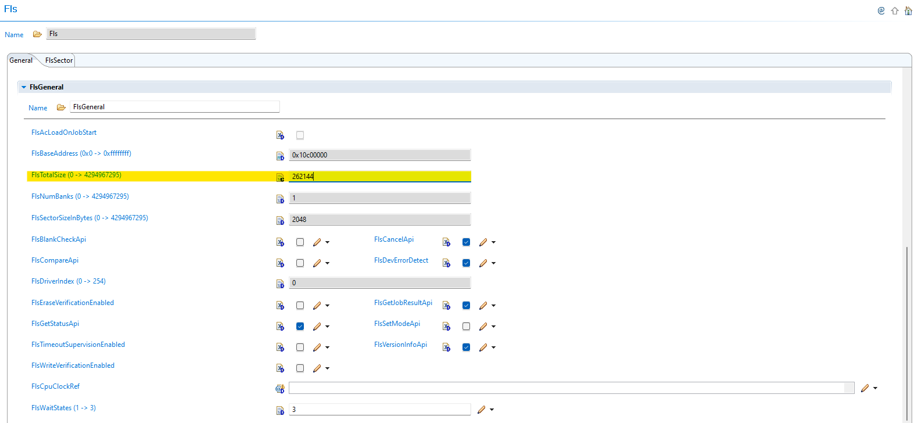Uncheck the FlsCancelApi checkbox
Viewport: 918px width, 423px height.
click(466, 242)
